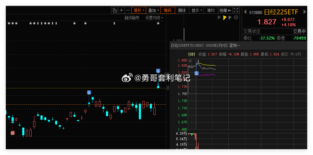Click the price change +0.072
This screenshot has width=313, height=155.
[x=288, y=19]
